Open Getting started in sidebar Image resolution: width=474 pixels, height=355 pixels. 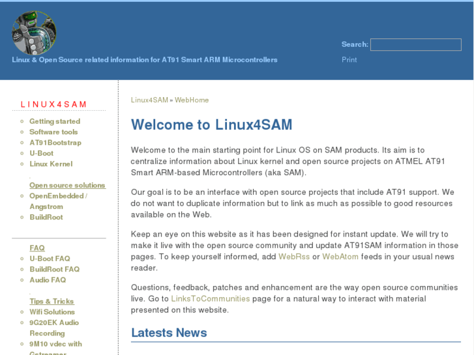point(55,121)
